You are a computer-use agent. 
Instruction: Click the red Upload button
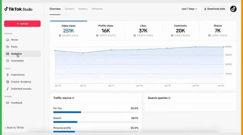pos(22,24)
